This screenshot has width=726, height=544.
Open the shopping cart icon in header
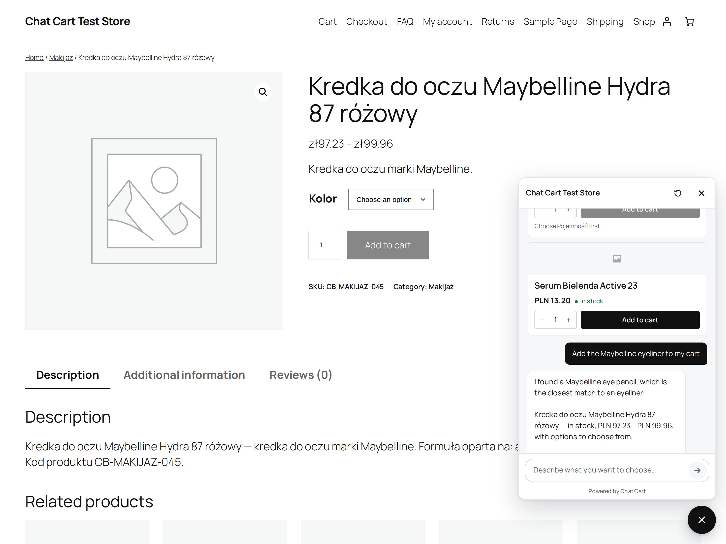pyautogui.click(x=689, y=22)
